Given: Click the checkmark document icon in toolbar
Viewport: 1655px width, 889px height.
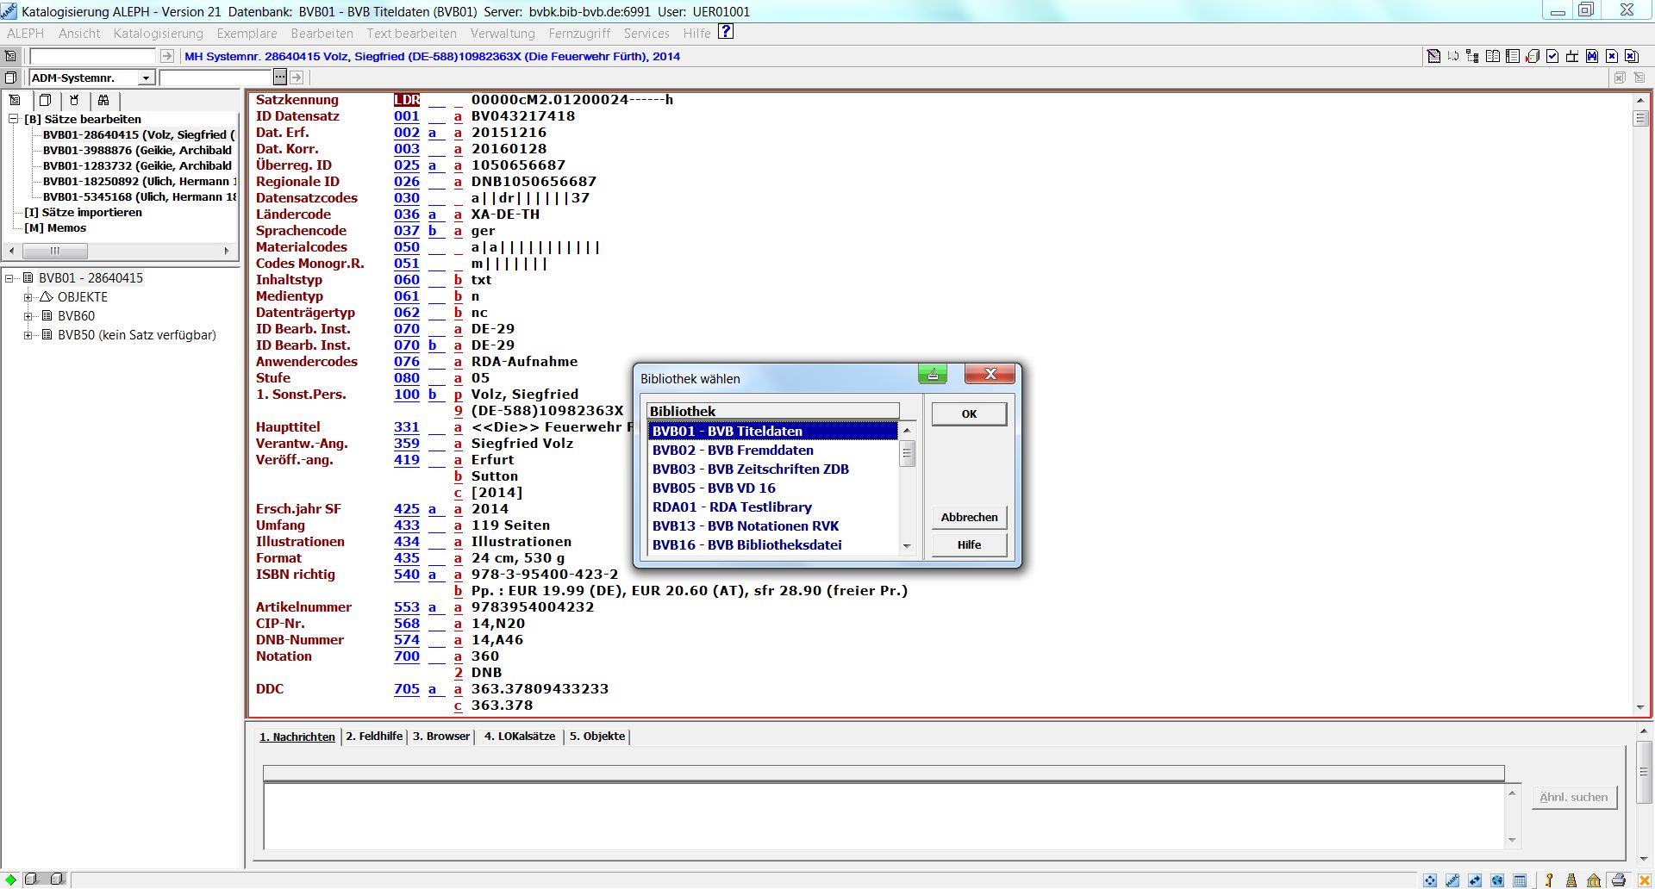Looking at the screenshot, I should (1552, 56).
